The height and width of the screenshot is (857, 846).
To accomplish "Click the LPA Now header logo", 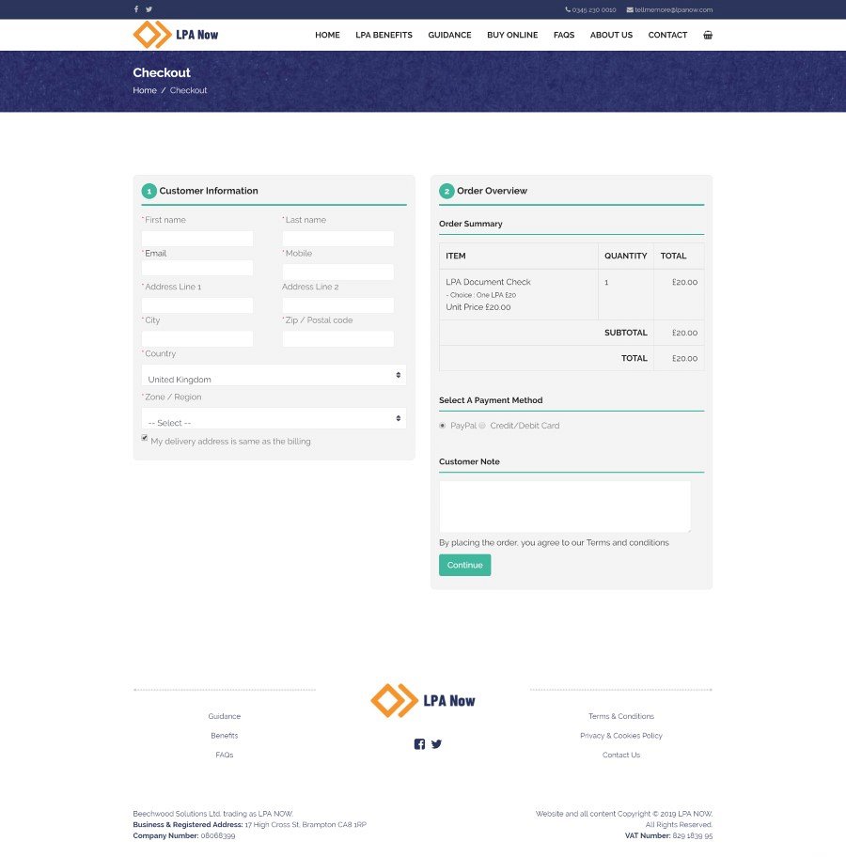I will click(x=176, y=35).
